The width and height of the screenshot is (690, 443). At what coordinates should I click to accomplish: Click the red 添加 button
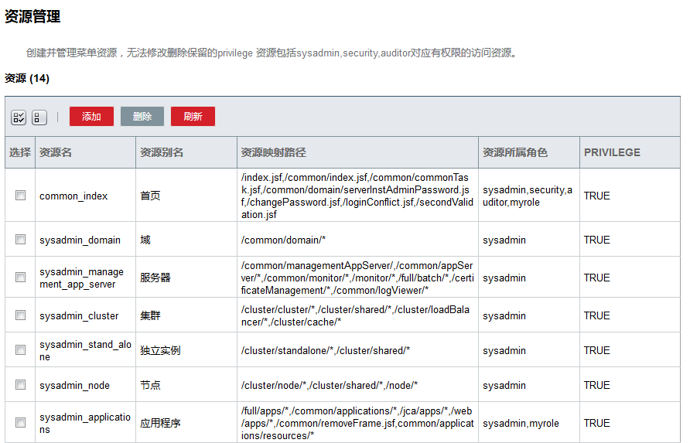click(x=91, y=117)
